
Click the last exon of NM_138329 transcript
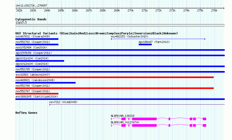204,119
